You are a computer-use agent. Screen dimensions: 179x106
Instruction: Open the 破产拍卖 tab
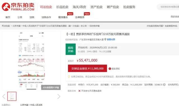[x=113, y=7]
